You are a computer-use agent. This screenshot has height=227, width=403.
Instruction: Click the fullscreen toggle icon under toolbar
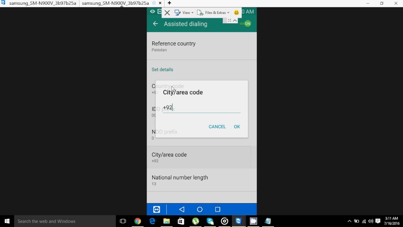230,20
